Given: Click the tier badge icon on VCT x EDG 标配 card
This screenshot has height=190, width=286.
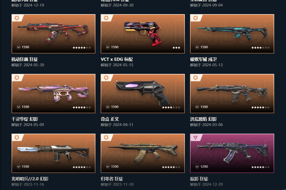Looking at the screenshot, I should [x=106, y=18].
